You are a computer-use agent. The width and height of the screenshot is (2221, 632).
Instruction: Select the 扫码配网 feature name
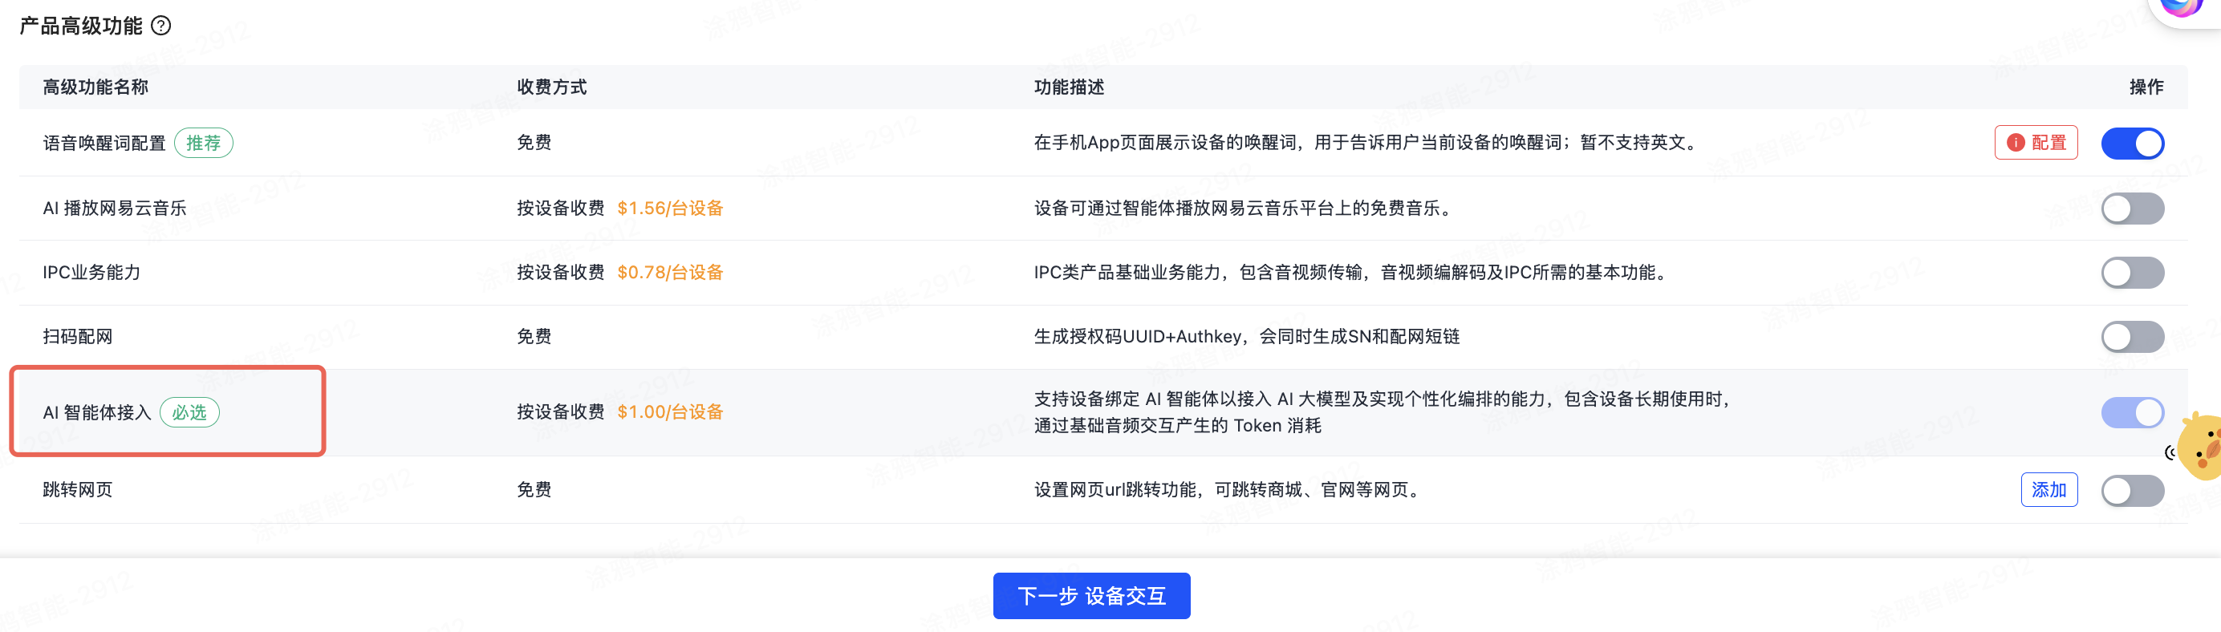[78, 336]
